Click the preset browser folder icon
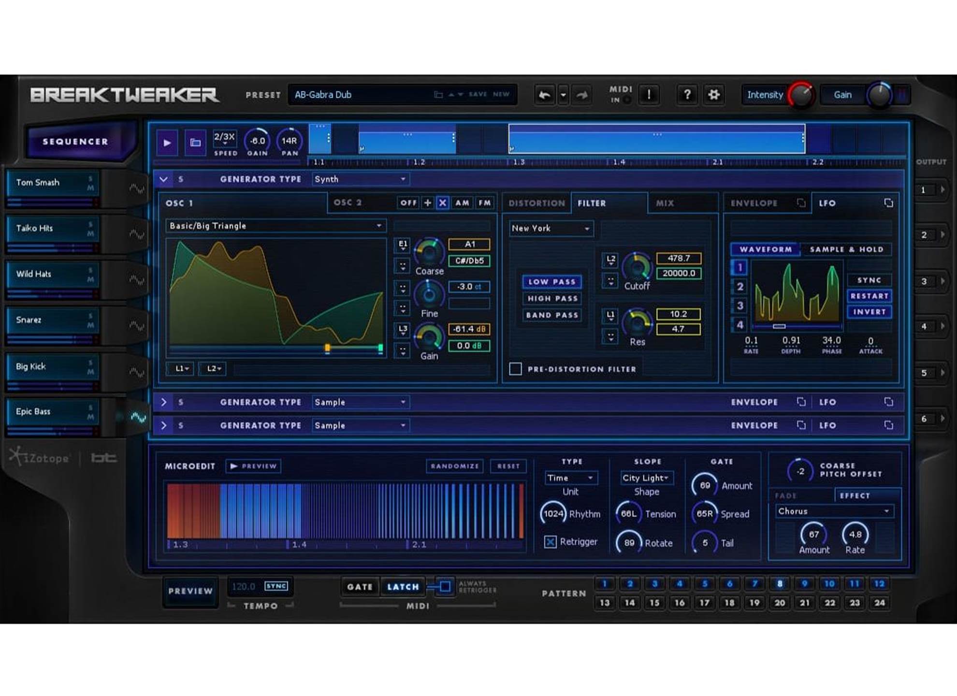Image resolution: width=957 pixels, height=696 pixels. (x=438, y=95)
